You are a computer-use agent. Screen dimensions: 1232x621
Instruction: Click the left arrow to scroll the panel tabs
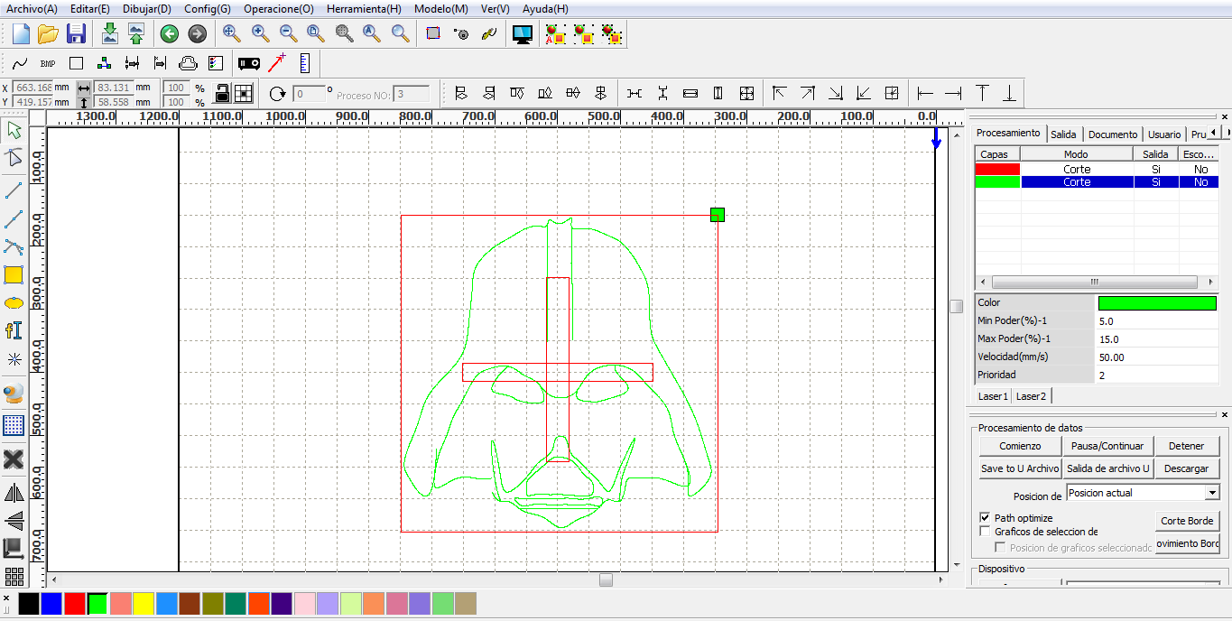[1214, 133]
